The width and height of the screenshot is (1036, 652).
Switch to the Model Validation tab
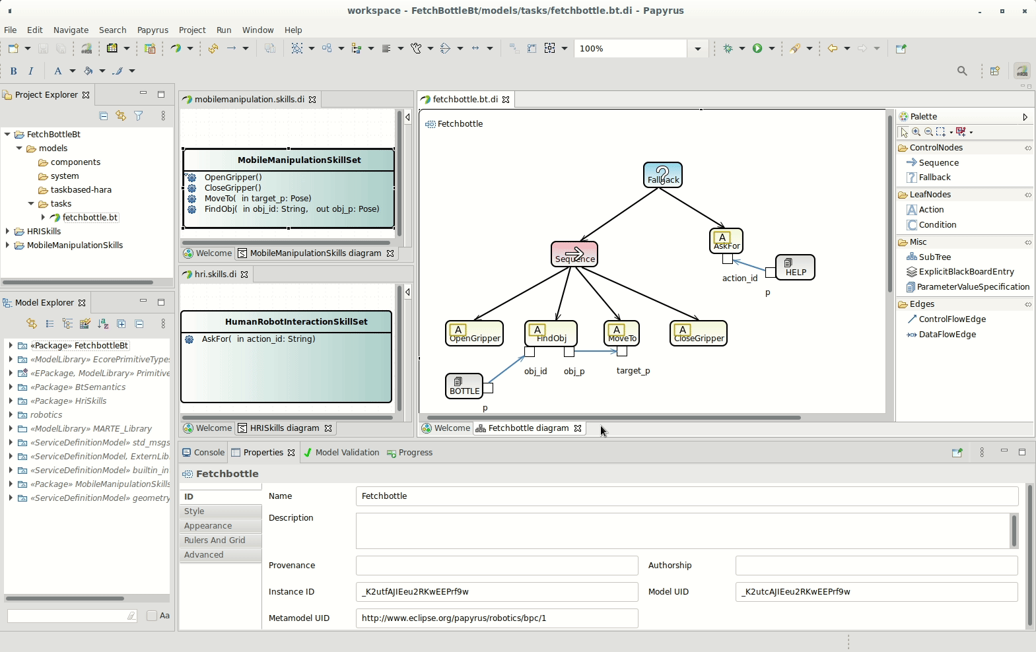(346, 453)
